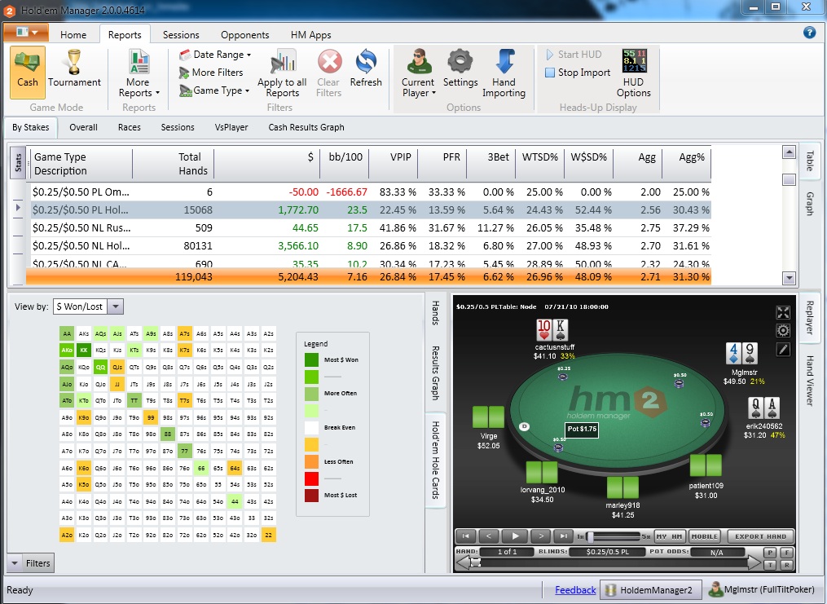Play the hand in replayer
Screen dimensions: 827x604
pyautogui.click(x=515, y=536)
